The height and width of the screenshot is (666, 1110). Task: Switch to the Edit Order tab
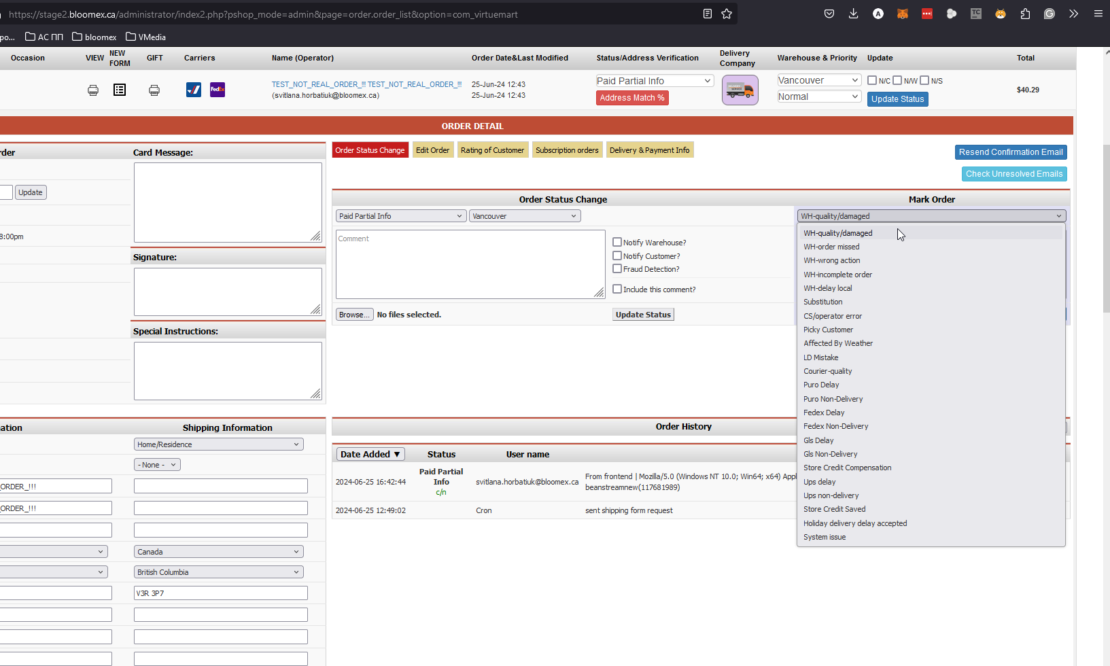pos(432,150)
